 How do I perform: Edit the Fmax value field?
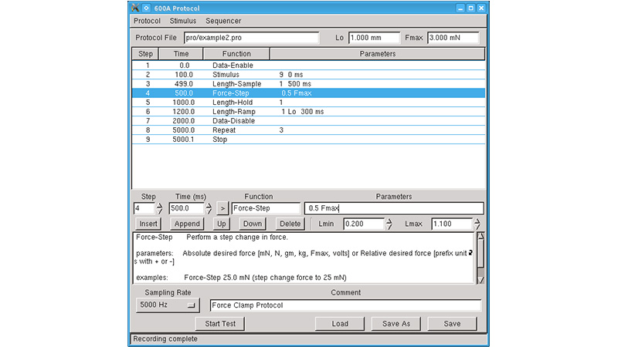pos(453,38)
